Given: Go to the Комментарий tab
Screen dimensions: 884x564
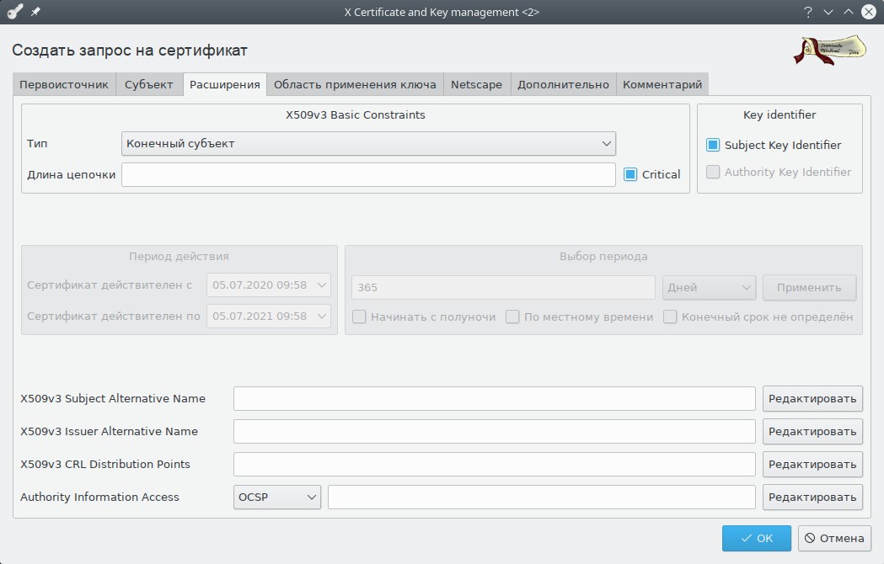Looking at the screenshot, I should pyautogui.click(x=662, y=84).
